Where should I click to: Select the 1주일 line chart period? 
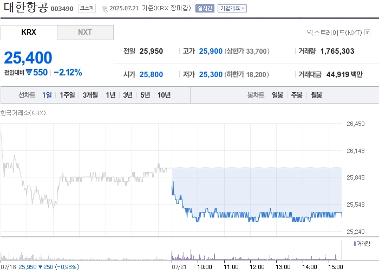(68, 95)
